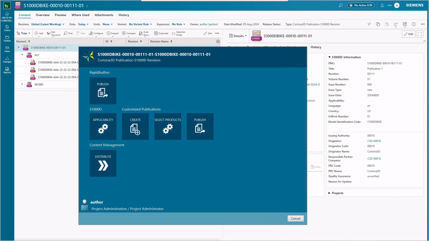Switch to the History tab beside Attachments
The width and height of the screenshot is (429, 241).
[124, 15]
